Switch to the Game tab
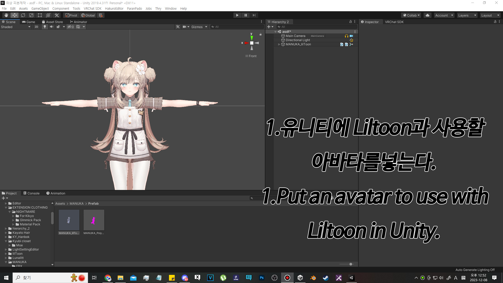This screenshot has height=283, width=503. [29, 22]
